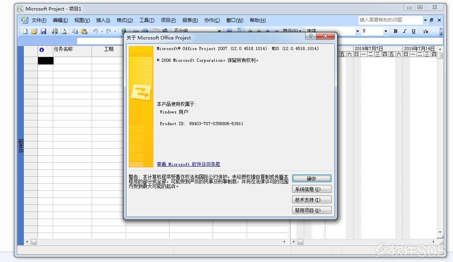The width and height of the screenshot is (453, 262).
Task: Click the 系统信息(S)... button
Action: (x=312, y=189)
